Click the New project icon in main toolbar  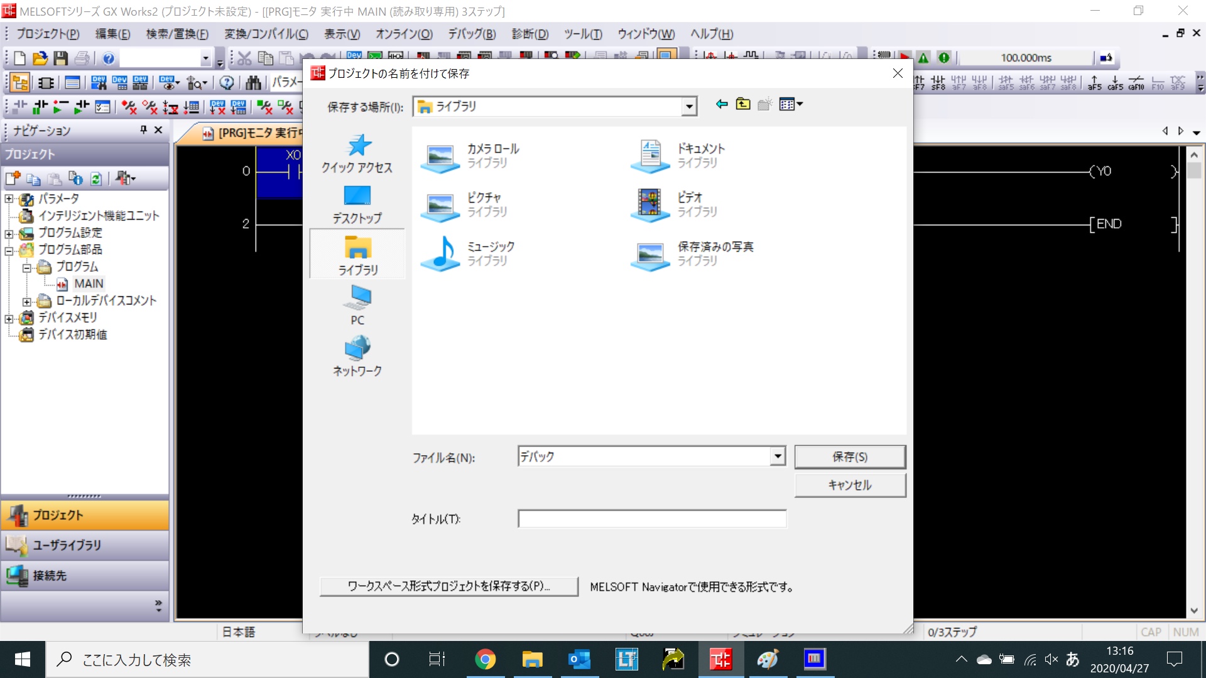pyautogui.click(x=19, y=58)
